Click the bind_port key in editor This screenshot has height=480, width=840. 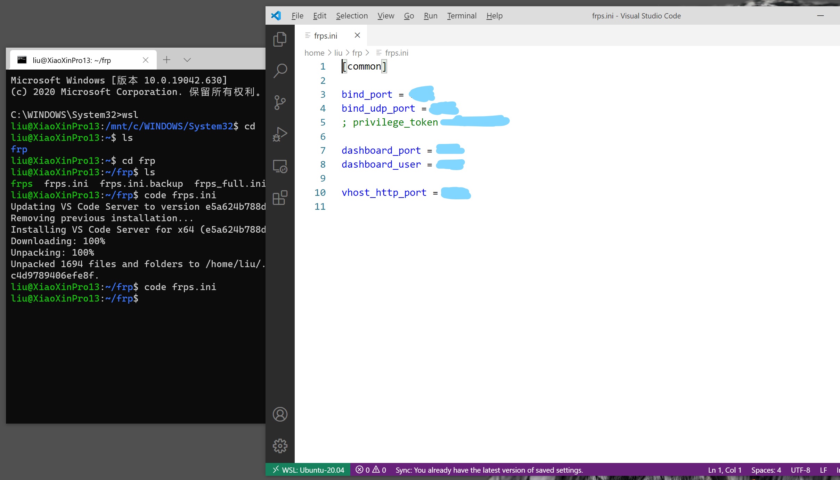pyautogui.click(x=367, y=94)
